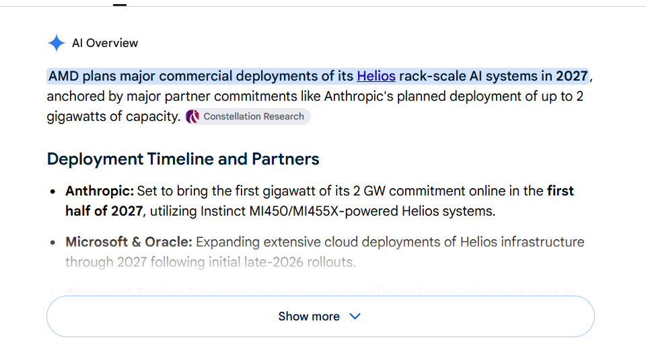Click the highlighted "AMD plans major commercial deployments" sentence
This screenshot has height=354, width=646.
318,76
